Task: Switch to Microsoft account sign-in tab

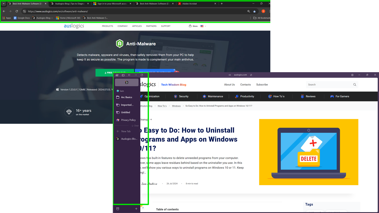Action: tap(112, 4)
